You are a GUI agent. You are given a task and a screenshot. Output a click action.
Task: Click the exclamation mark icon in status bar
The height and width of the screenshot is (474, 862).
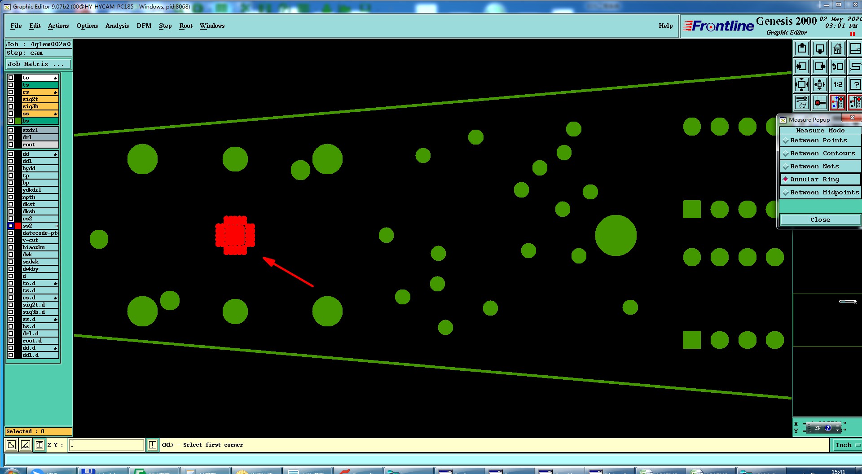coord(153,445)
